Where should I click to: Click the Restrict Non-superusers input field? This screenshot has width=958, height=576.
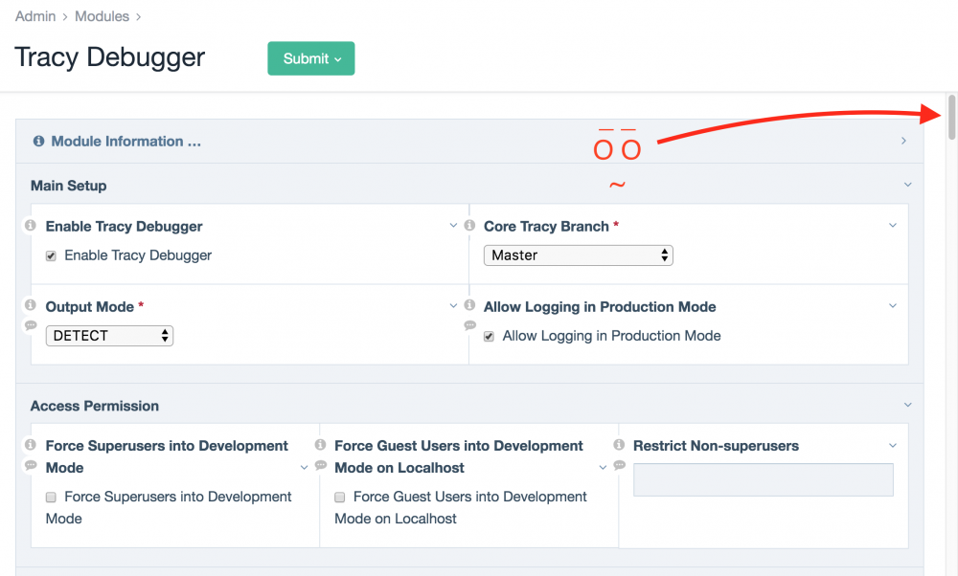[x=763, y=480]
